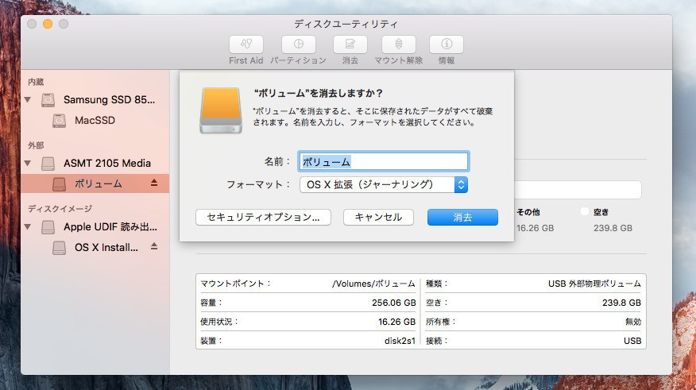
Task: Click the First Aid toolbar icon
Action: point(246,44)
